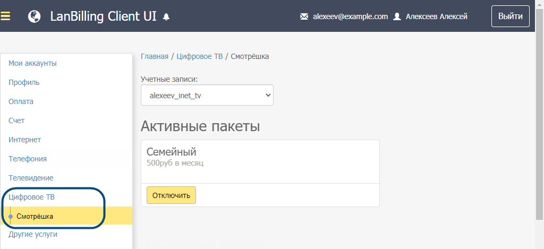544x249 pixels.
Task: Select Оплата in the sidebar
Action: tap(21, 101)
